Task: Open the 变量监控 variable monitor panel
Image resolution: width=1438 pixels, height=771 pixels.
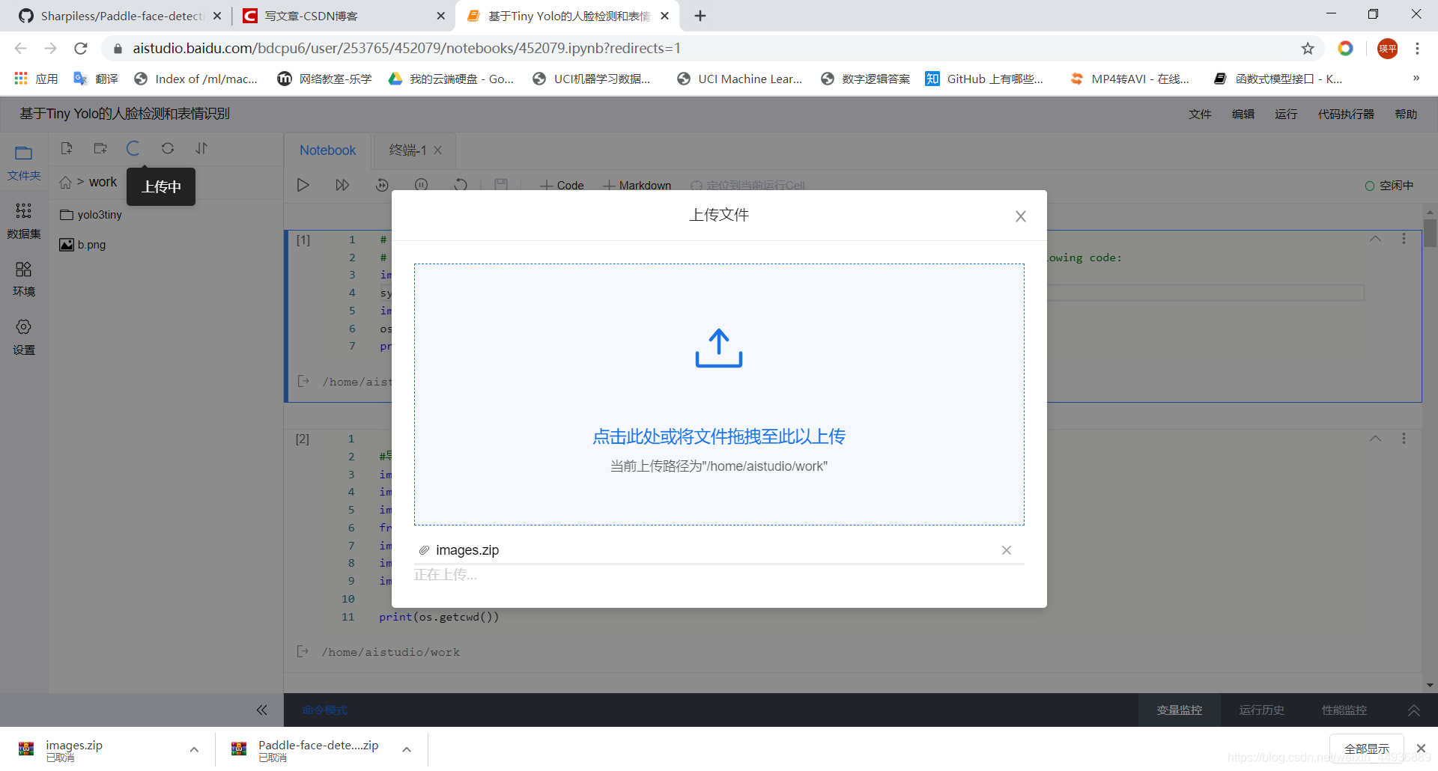Action: click(1180, 710)
